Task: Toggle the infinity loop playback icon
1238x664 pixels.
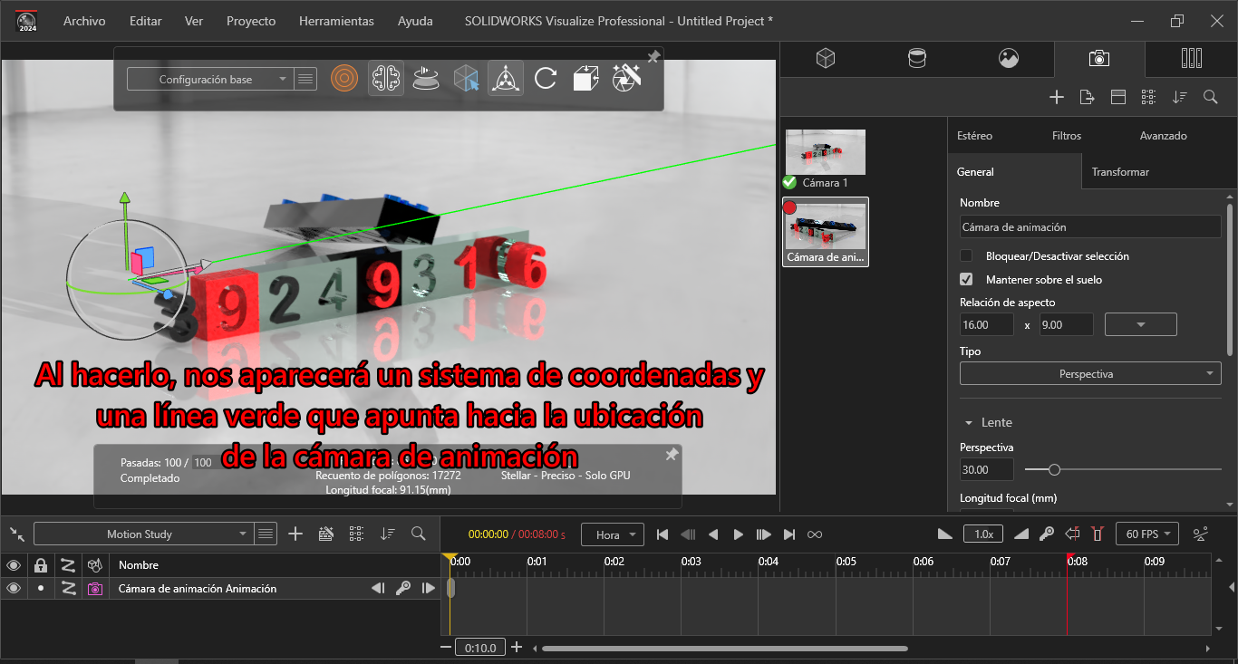Action: (815, 534)
